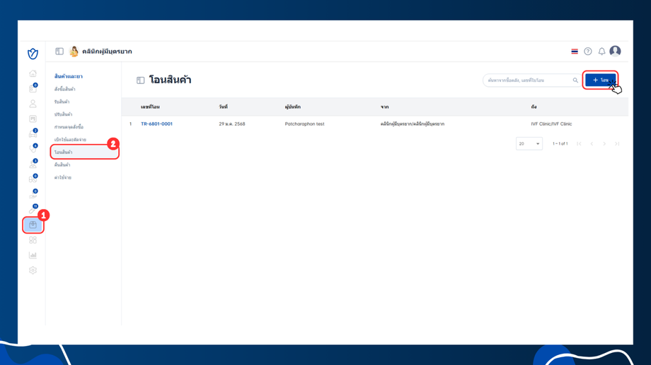Open transfer record TR-6801-0001 link
The image size is (651, 365).
156,124
